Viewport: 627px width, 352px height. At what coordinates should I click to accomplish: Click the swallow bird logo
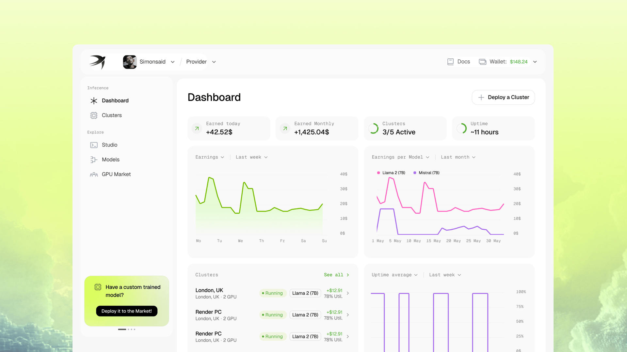click(98, 62)
